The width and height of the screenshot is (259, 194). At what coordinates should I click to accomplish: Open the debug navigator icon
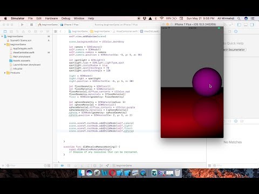(x=36, y=31)
